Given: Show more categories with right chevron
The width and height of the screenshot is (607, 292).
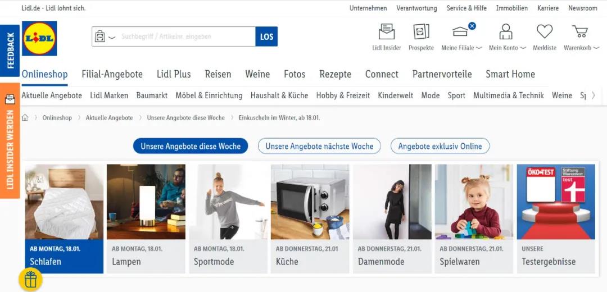Looking at the screenshot, I should pos(593,95).
